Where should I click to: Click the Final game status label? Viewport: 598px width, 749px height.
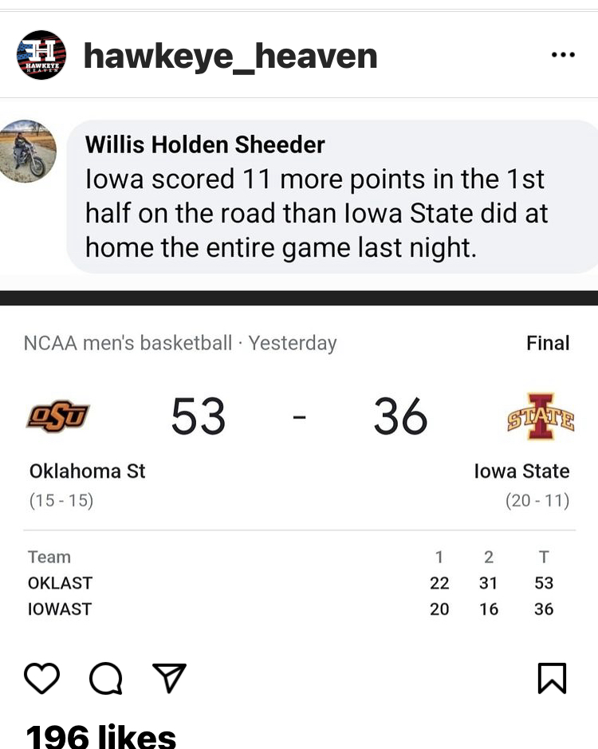click(548, 343)
